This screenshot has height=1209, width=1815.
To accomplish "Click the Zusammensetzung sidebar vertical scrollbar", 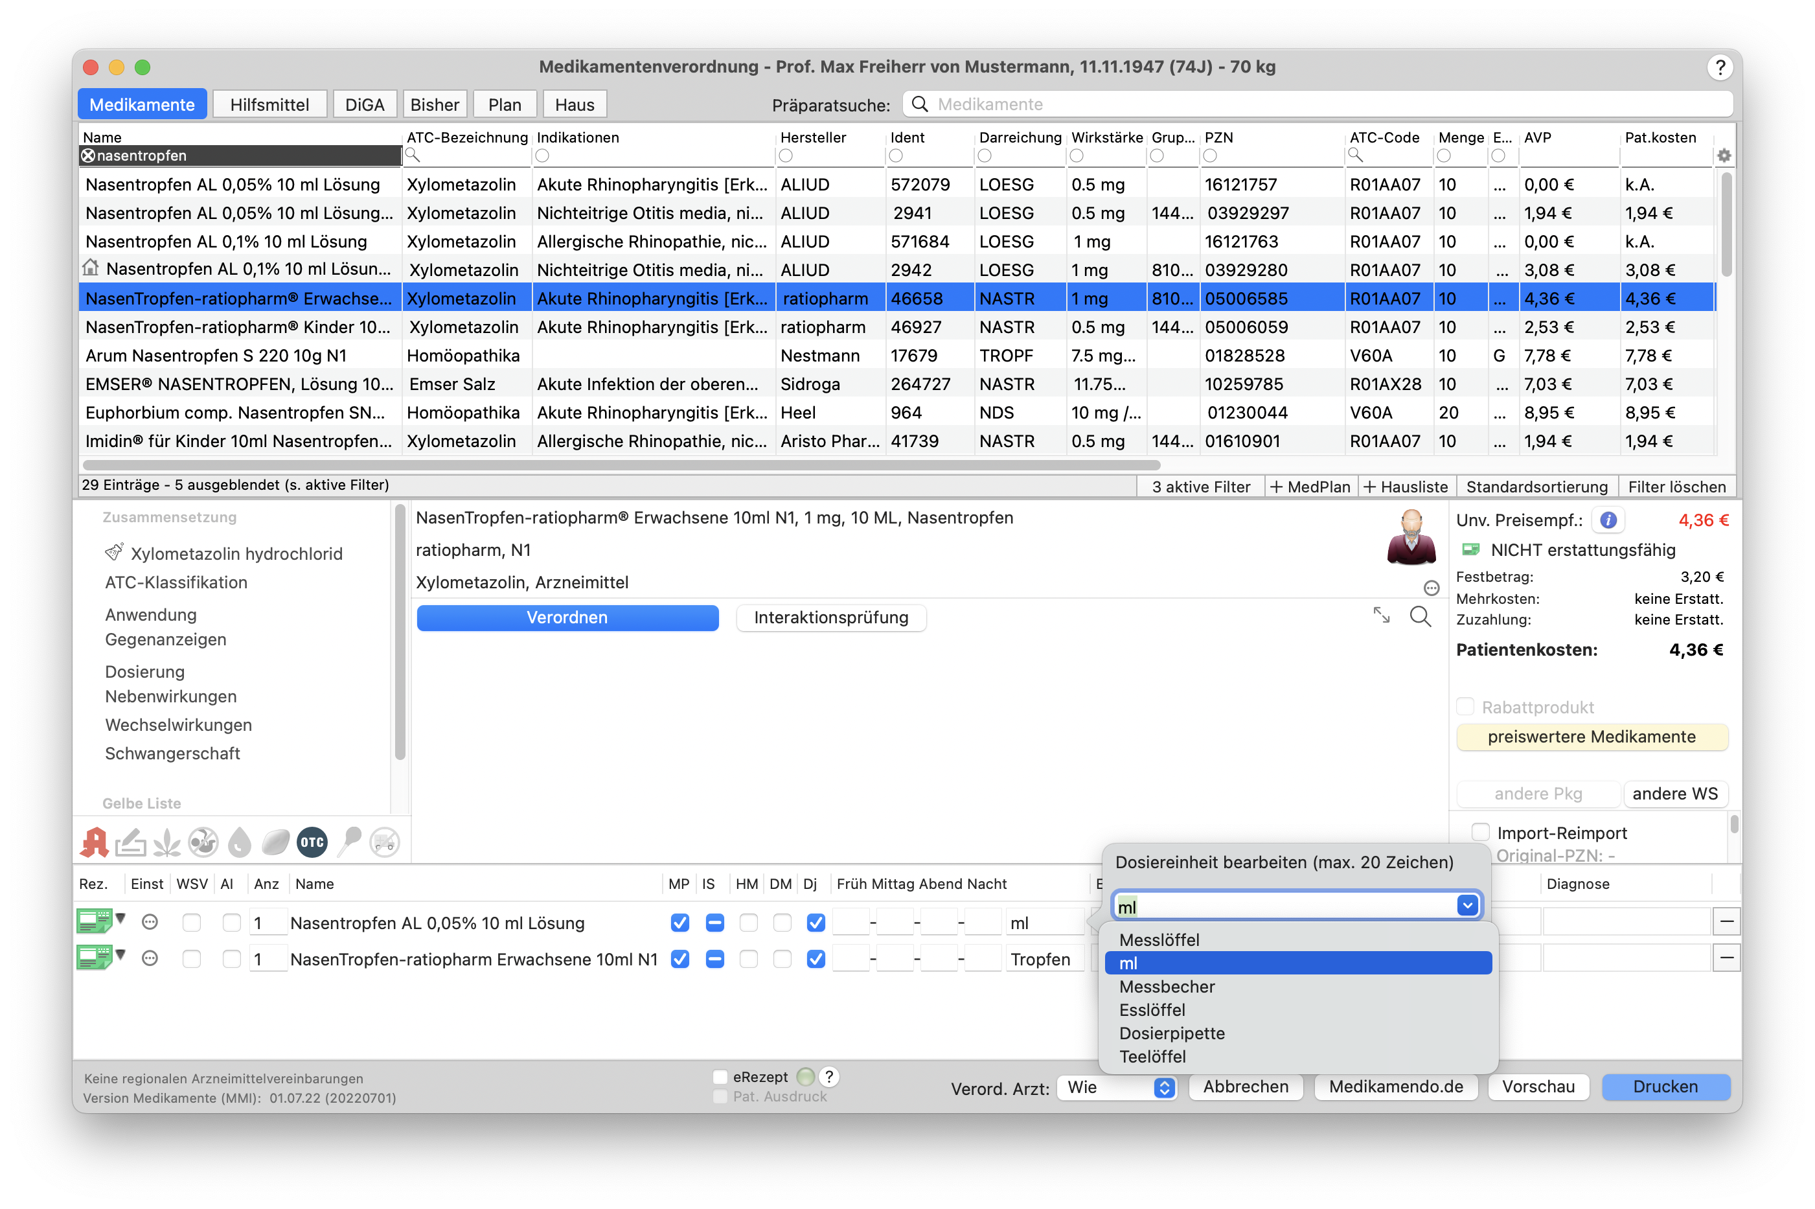I will point(400,632).
